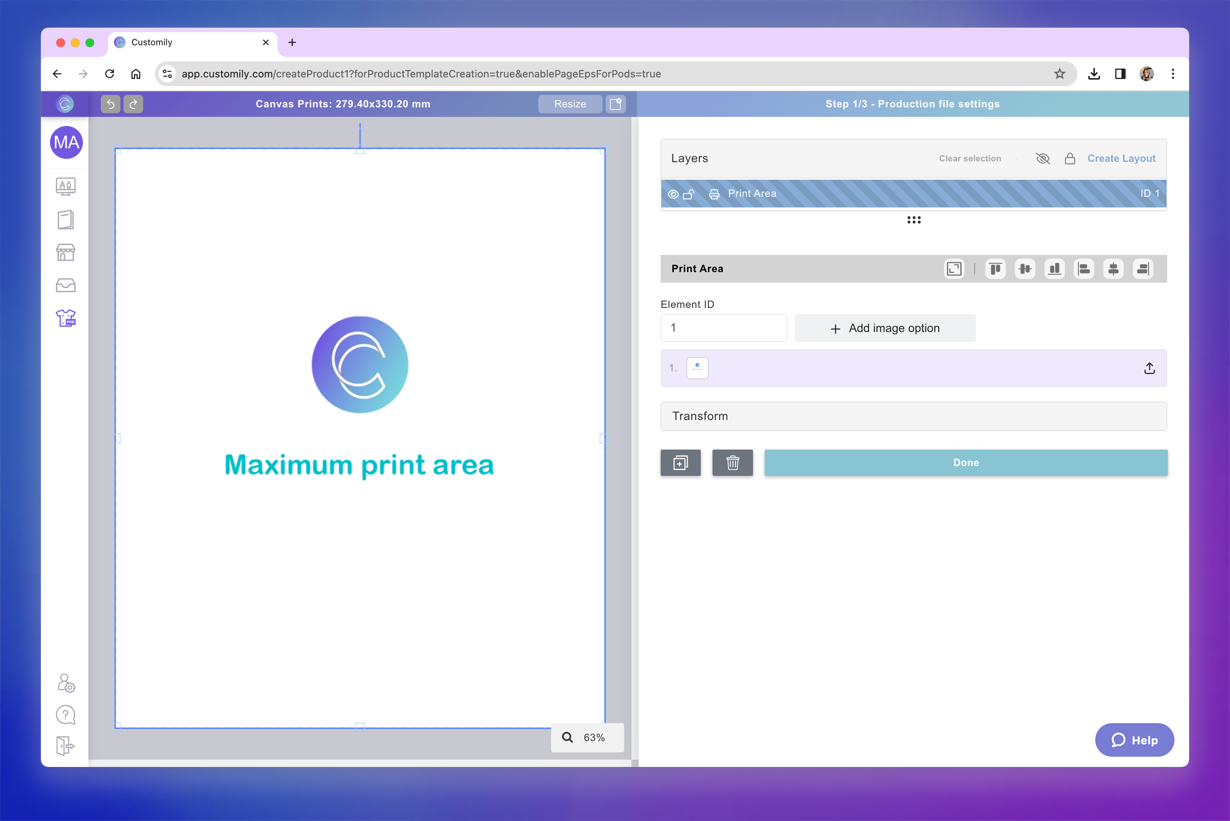Delete the element with the trash icon
Image resolution: width=1230 pixels, height=821 pixels.
click(733, 462)
